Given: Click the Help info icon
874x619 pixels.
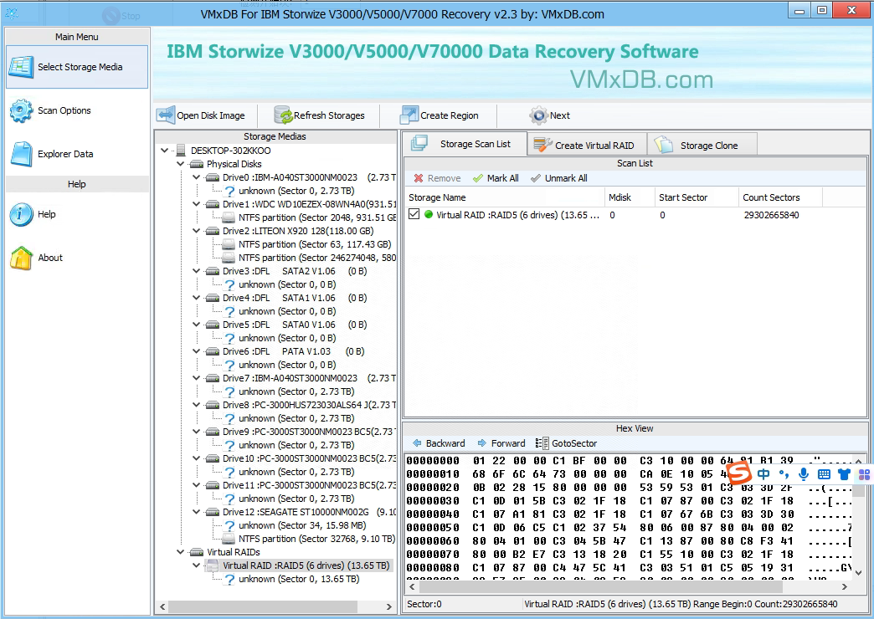Looking at the screenshot, I should coord(21,214).
